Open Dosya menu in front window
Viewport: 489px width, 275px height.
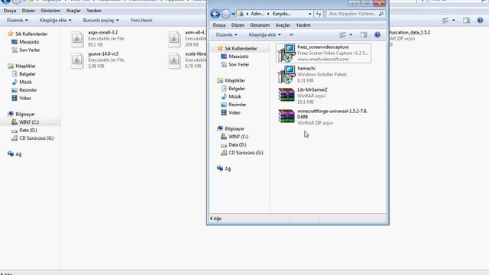pyautogui.click(x=219, y=25)
